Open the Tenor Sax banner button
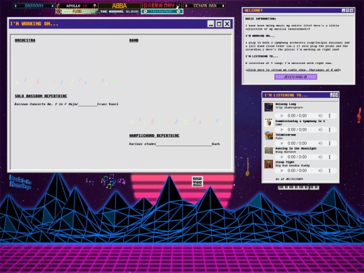 [x=204, y=5]
